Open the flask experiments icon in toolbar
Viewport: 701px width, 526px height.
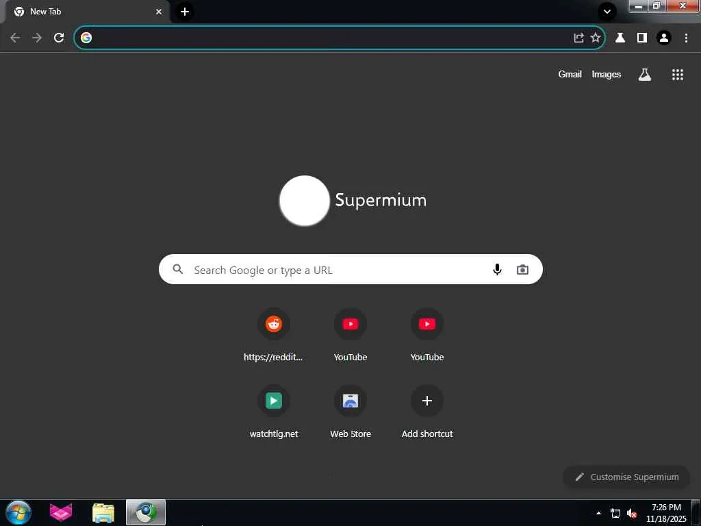(x=620, y=38)
